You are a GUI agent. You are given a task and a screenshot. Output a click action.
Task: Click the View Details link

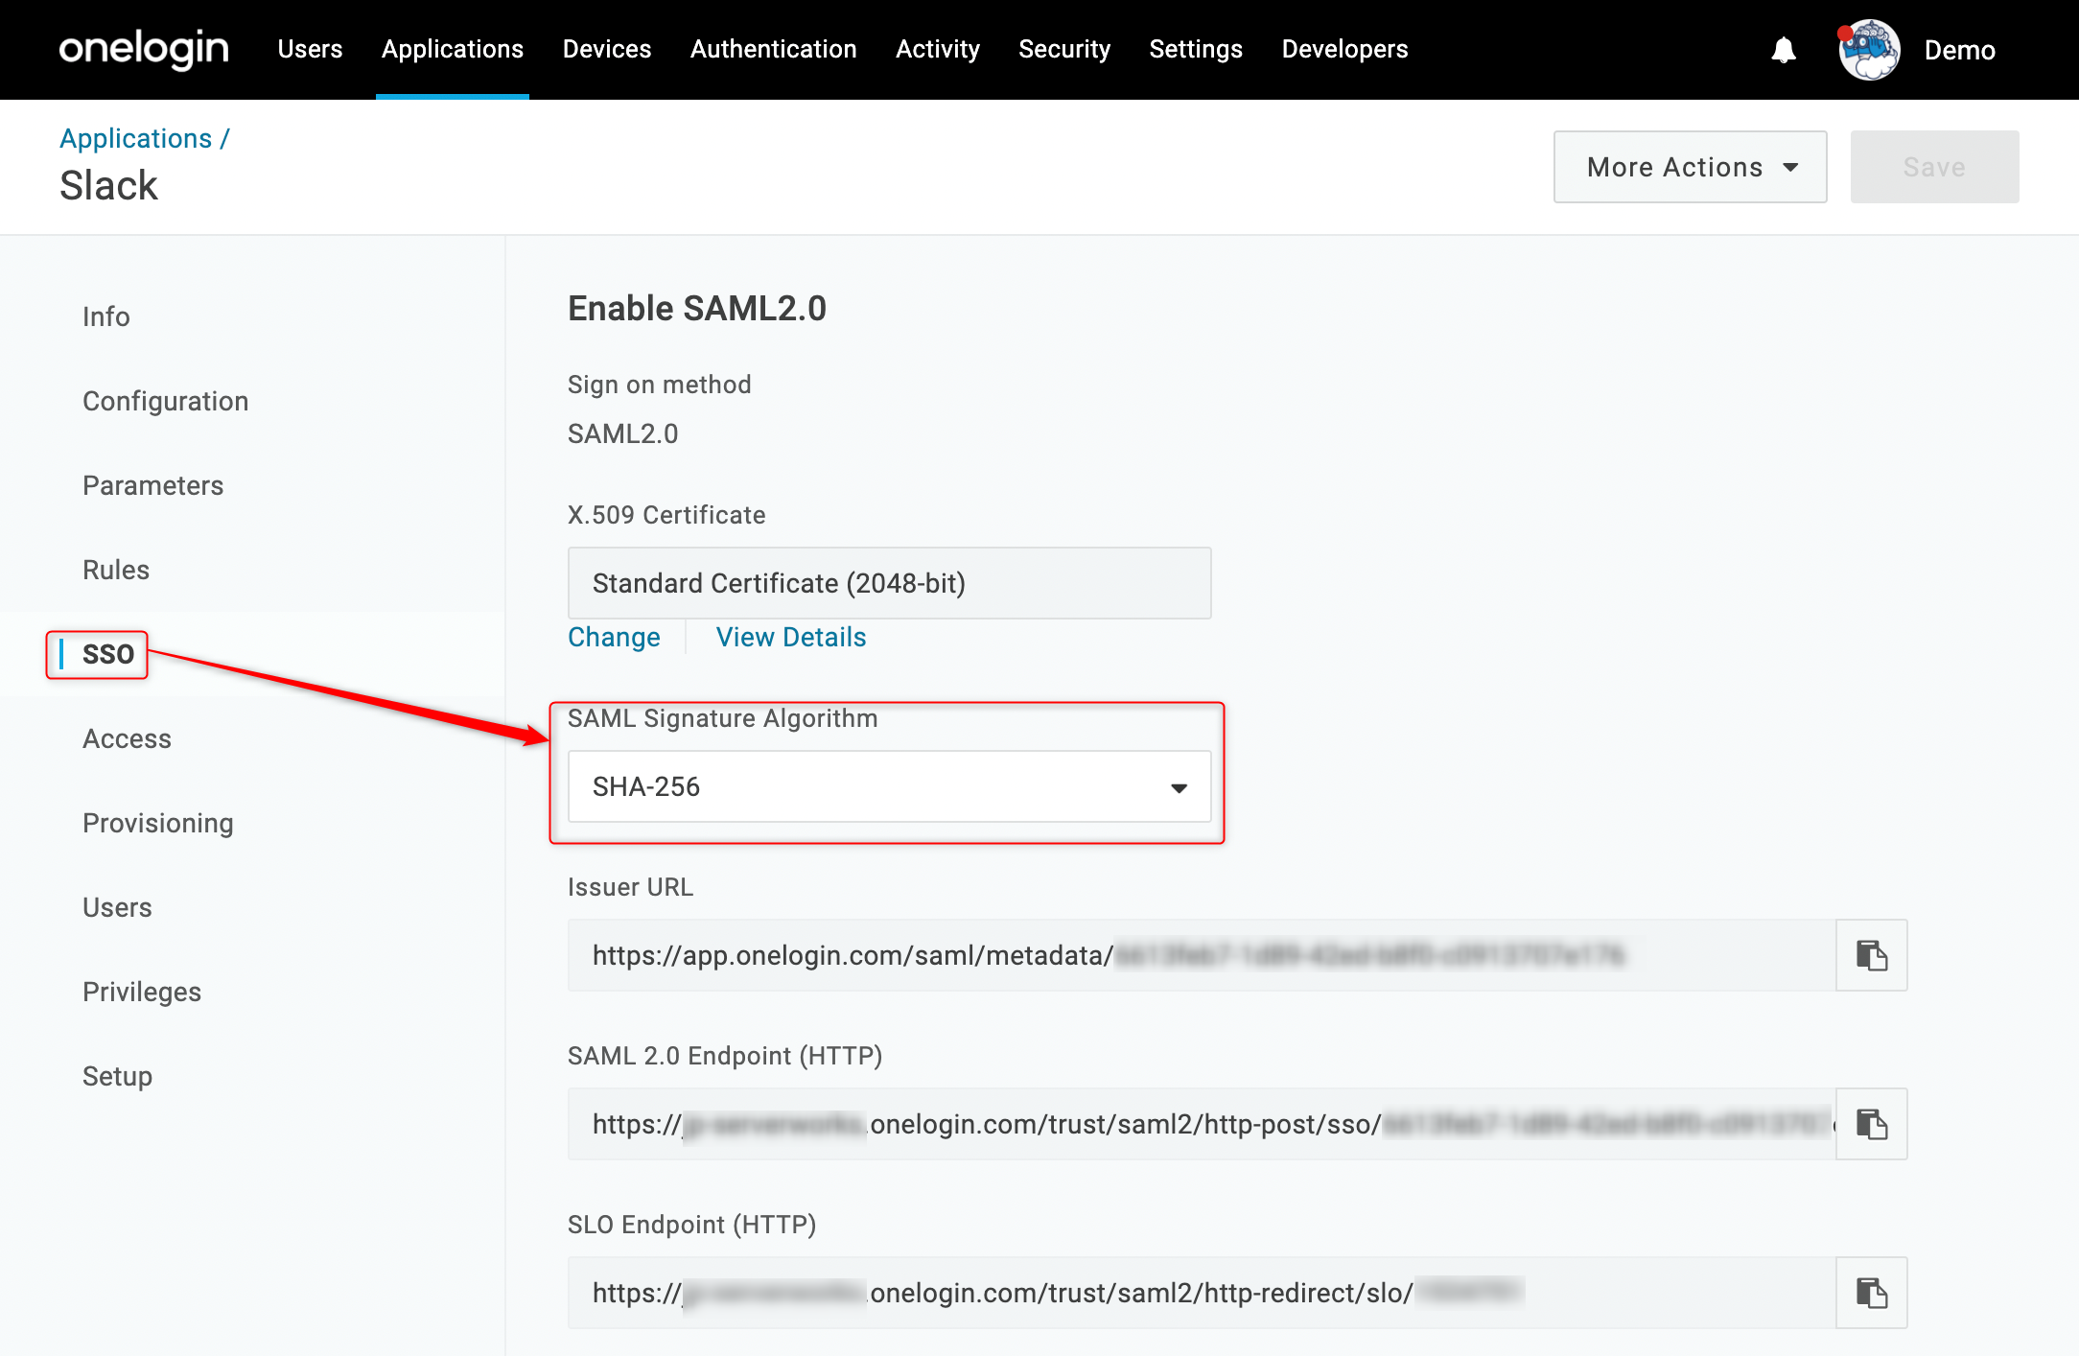[x=791, y=637]
